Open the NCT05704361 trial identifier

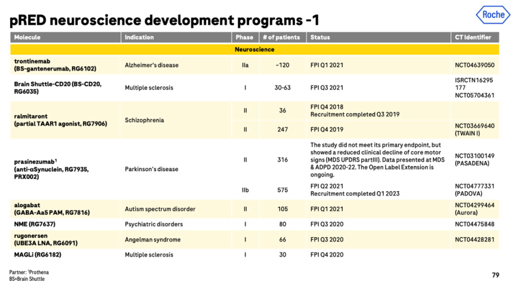pyautogui.click(x=475, y=95)
